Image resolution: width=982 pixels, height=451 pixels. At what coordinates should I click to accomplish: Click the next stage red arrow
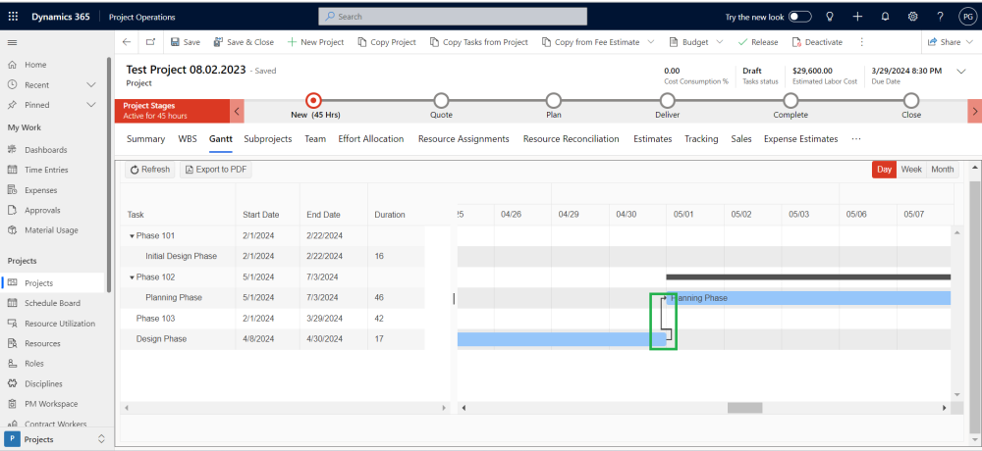click(x=975, y=111)
